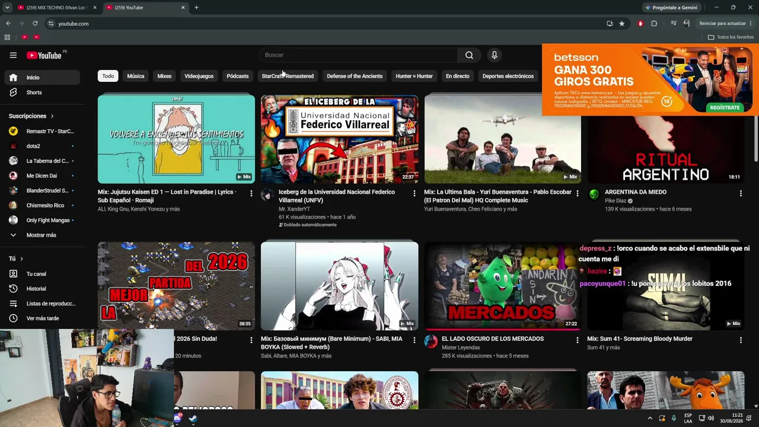The height and width of the screenshot is (427, 759).
Task: Start voice search with the microphone
Action: pyautogui.click(x=494, y=55)
